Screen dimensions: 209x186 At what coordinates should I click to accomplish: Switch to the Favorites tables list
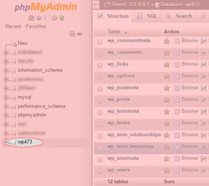(36, 27)
